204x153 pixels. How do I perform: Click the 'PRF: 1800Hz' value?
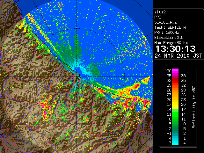click(x=166, y=33)
